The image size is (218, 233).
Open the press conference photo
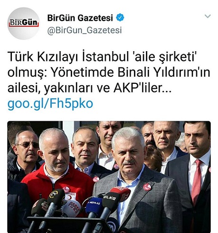pos(109,177)
